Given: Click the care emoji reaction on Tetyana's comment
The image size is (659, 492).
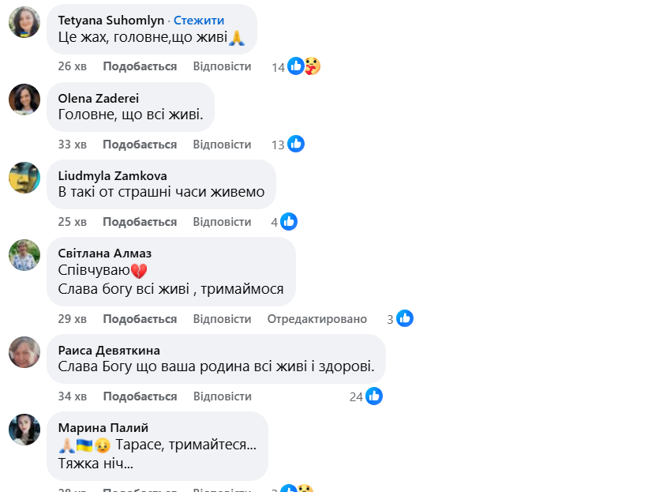Looking at the screenshot, I should coord(312,66).
